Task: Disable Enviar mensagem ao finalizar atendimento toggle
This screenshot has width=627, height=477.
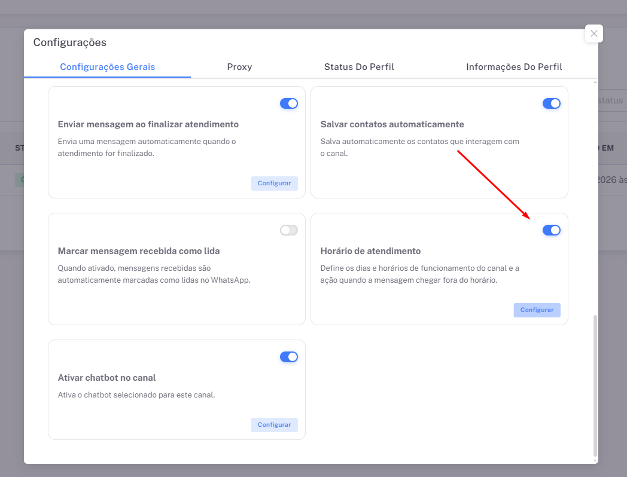Action: [288, 103]
